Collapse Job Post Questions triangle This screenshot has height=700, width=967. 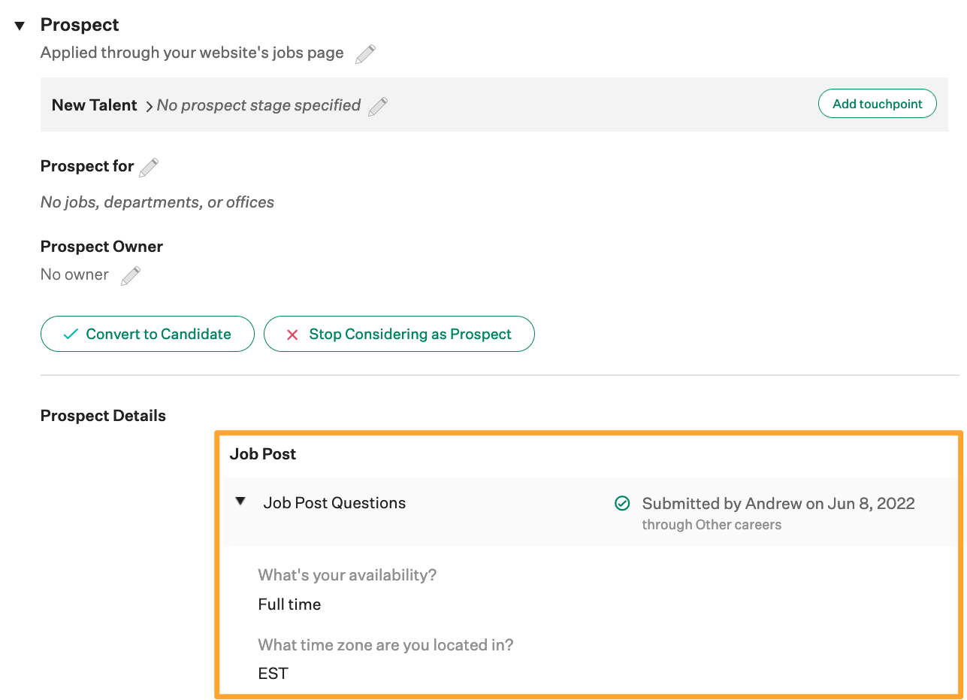(240, 502)
